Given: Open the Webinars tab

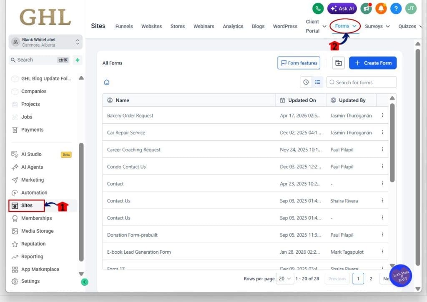Looking at the screenshot, I should click(x=203, y=26).
